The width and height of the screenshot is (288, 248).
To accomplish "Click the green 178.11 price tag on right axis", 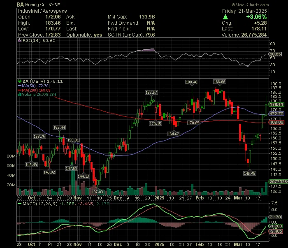I will tap(276, 104).
